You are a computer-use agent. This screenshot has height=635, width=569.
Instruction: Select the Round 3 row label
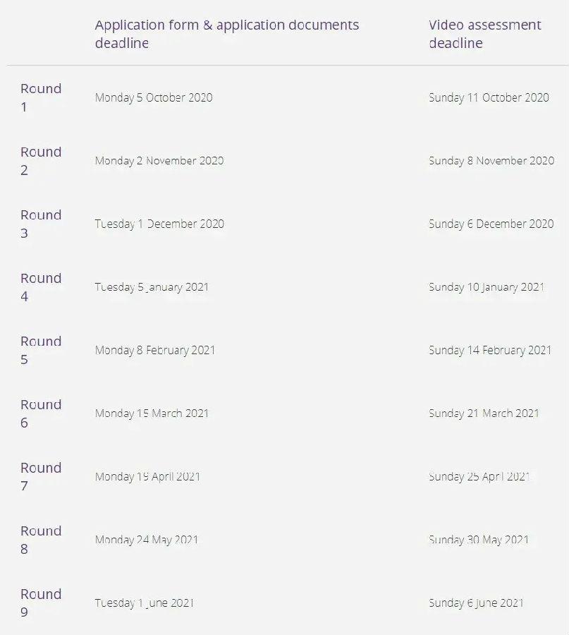tap(41, 224)
